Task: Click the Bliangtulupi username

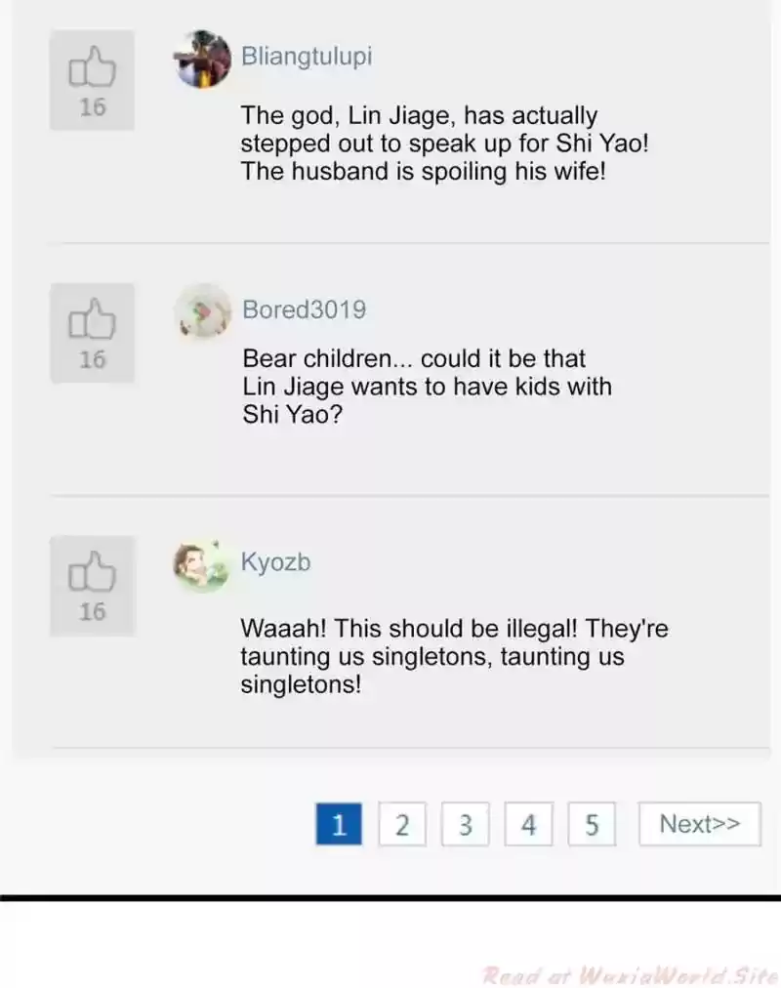Action: 307,56
